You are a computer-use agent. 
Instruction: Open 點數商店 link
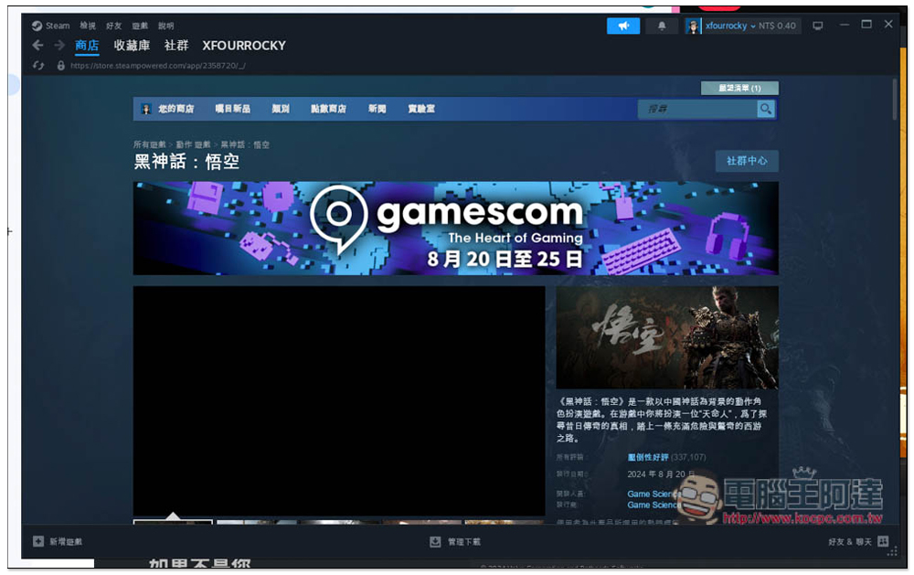328,109
